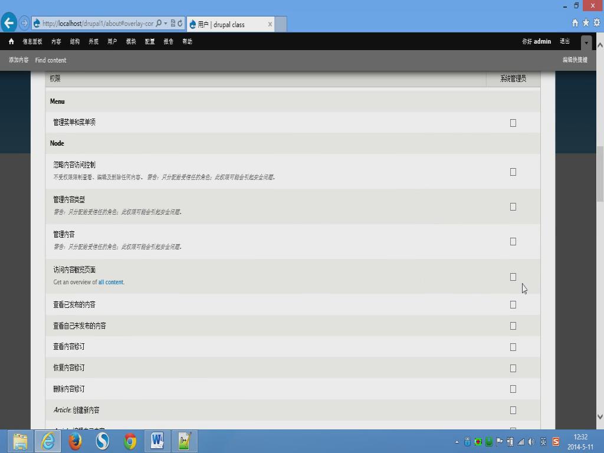The image size is (604, 453).
Task: Go back with the browser back arrow
Action: 9,23
